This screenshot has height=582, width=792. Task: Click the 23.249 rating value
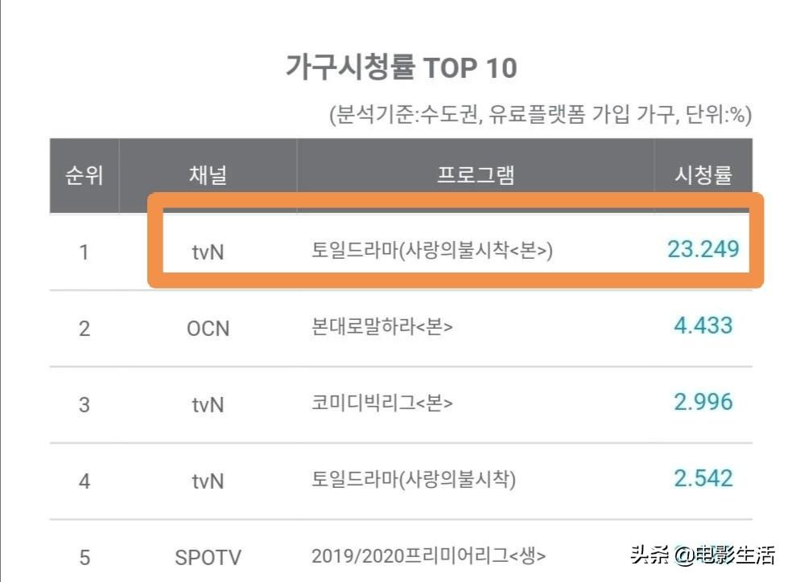[703, 249]
